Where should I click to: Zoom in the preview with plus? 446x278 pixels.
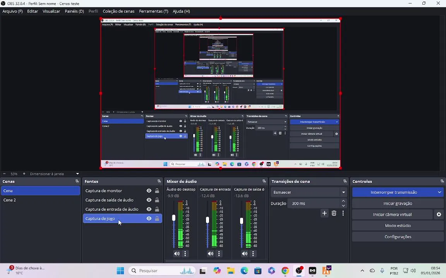(24, 174)
